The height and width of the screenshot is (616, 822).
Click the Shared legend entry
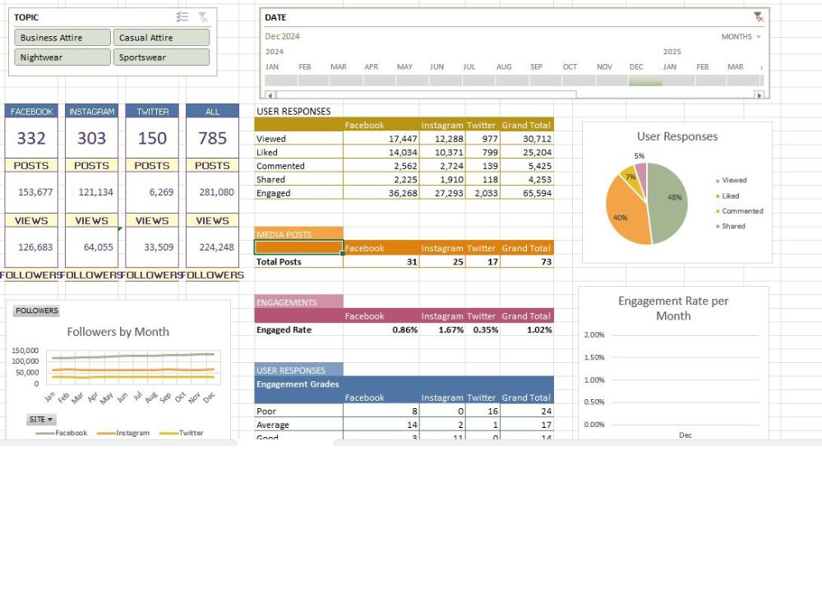[730, 227]
